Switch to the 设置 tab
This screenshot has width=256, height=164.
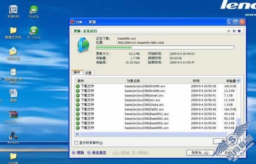coord(88,73)
